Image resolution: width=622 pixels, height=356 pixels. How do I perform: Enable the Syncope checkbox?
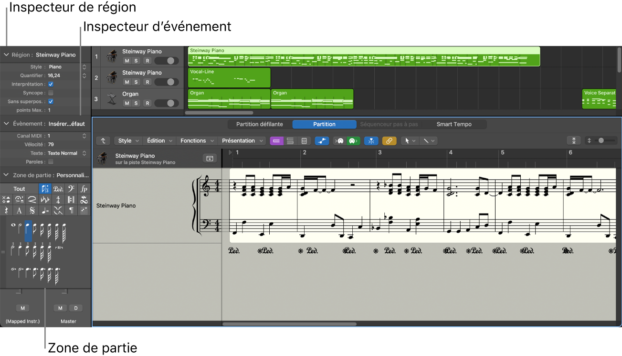pyautogui.click(x=51, y=93)
